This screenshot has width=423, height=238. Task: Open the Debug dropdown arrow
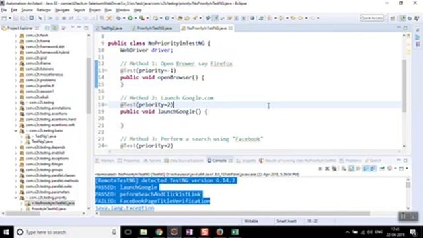click(x=124, y=18)
